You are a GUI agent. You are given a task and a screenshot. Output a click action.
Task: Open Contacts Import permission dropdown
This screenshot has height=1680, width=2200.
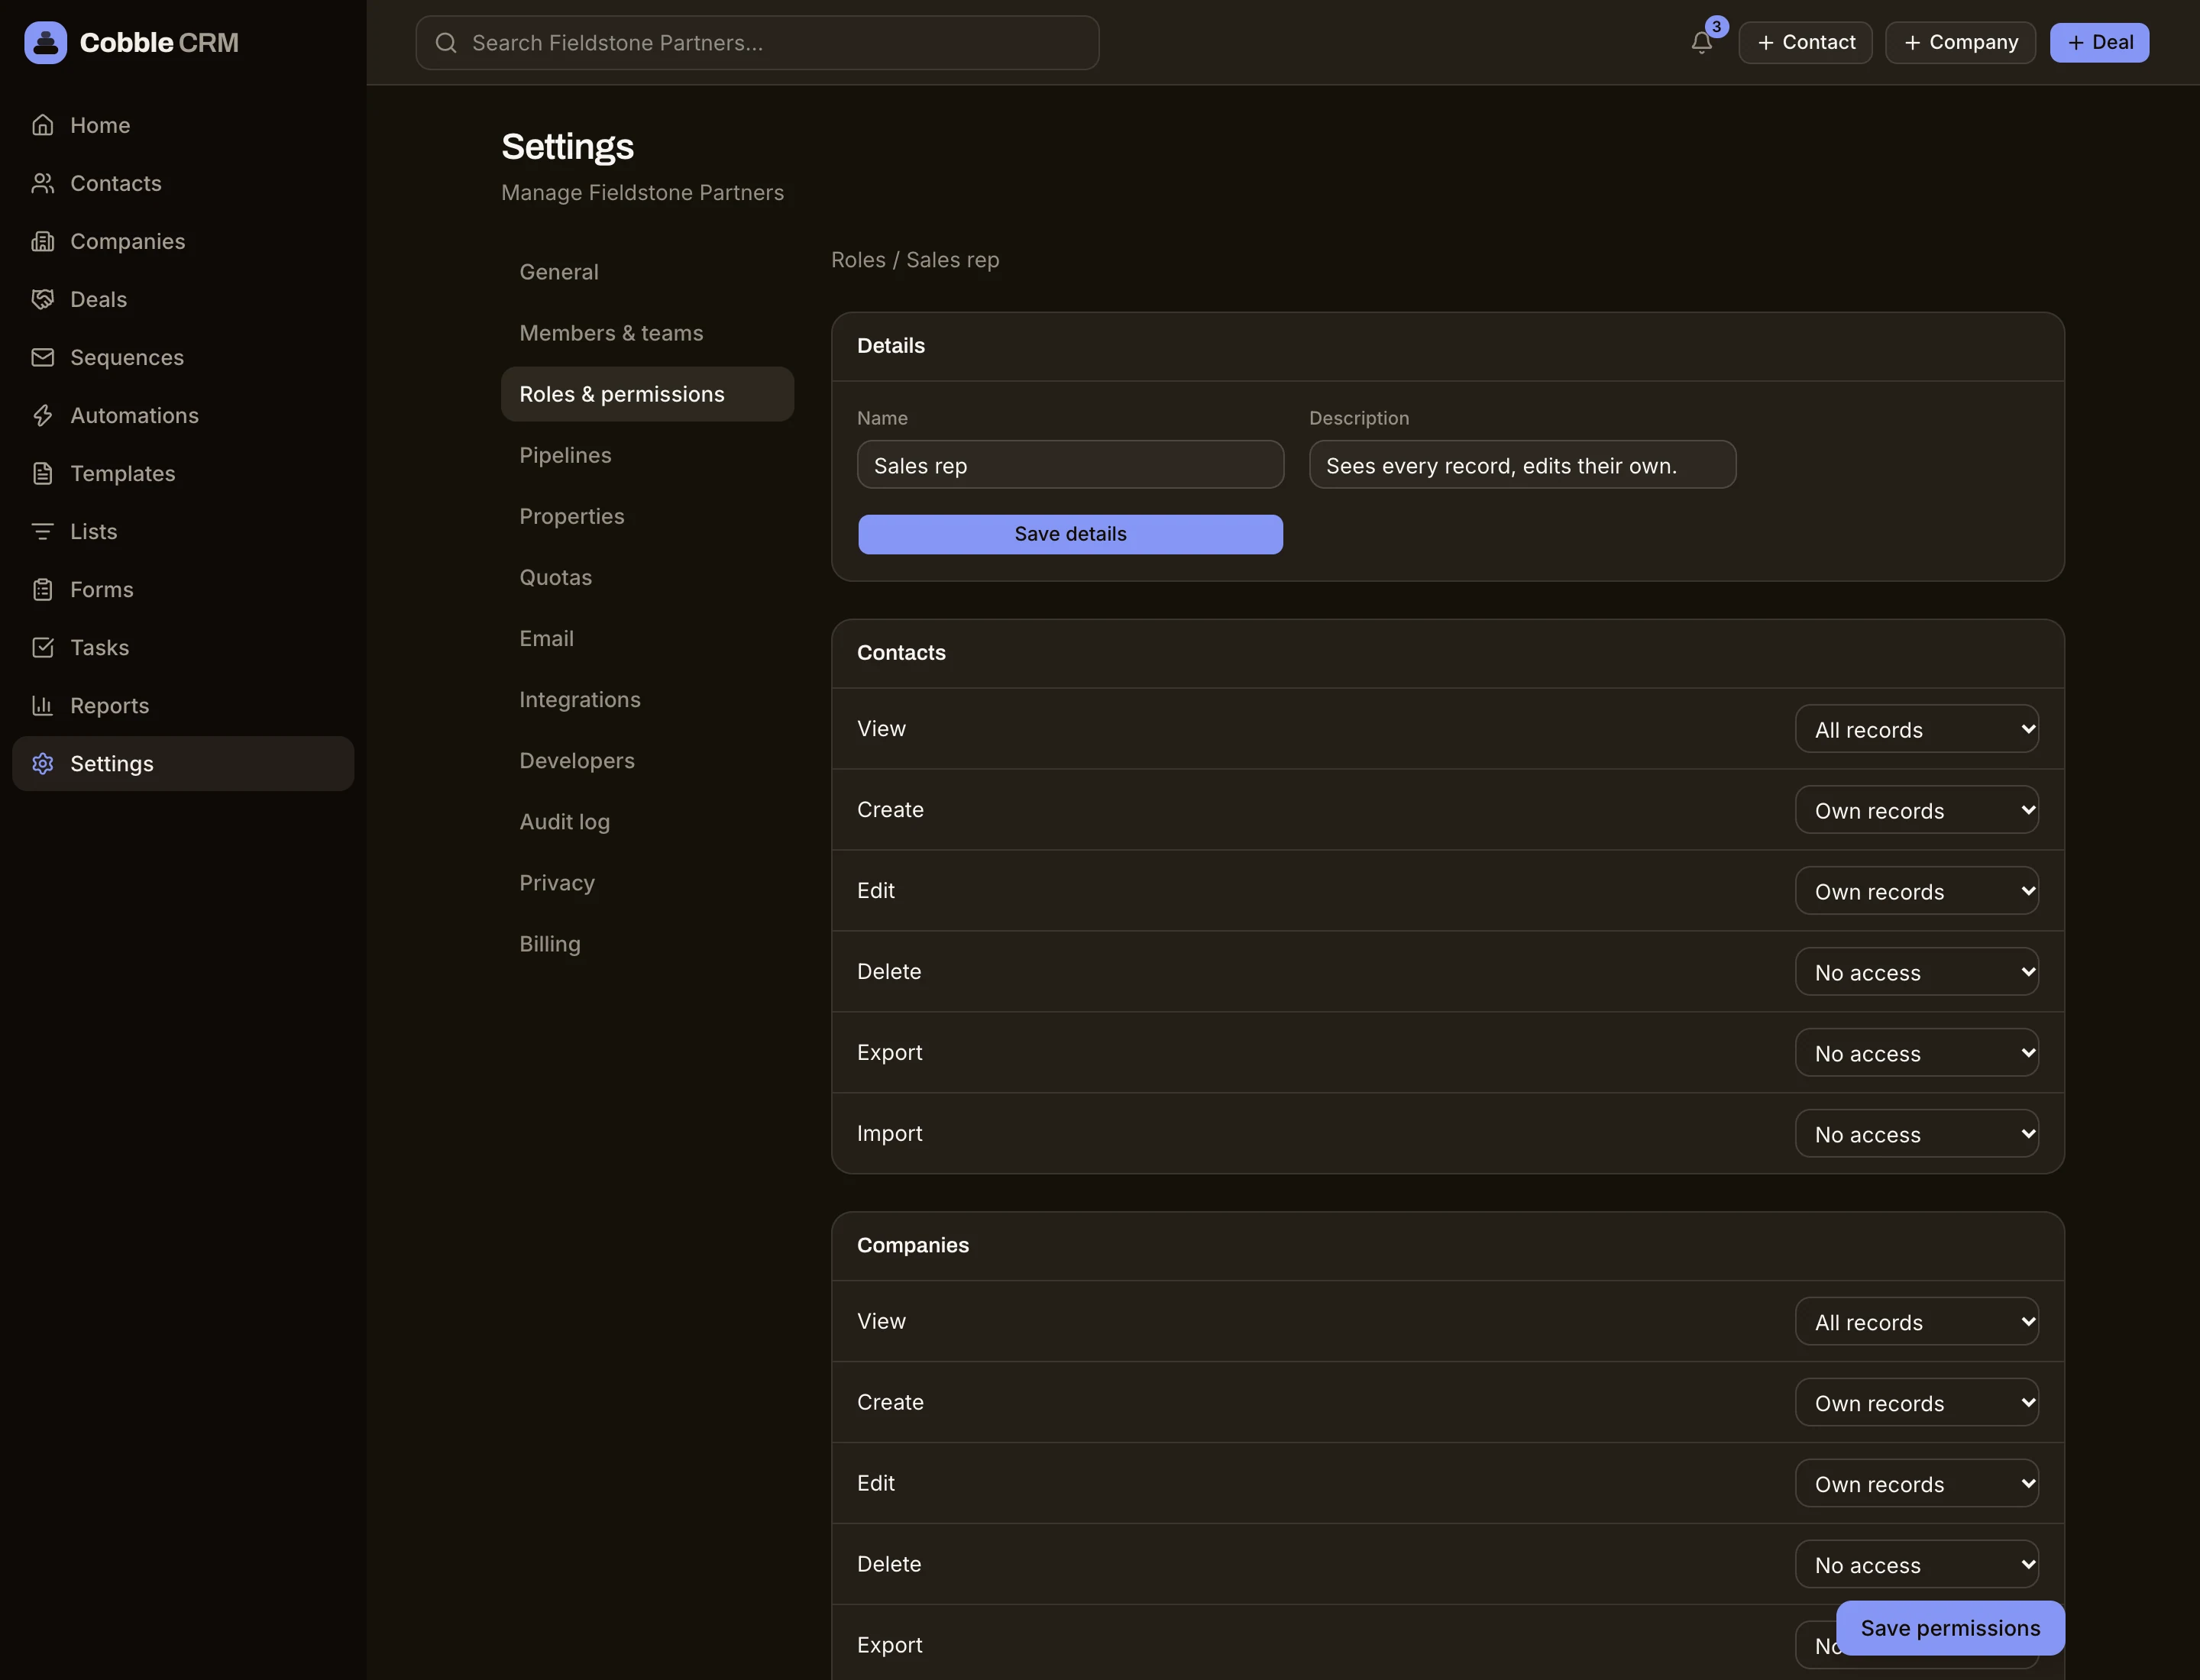(1916, 1134)
